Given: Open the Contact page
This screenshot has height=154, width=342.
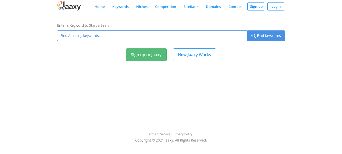Looking at the screenshot, I should 235,7.
